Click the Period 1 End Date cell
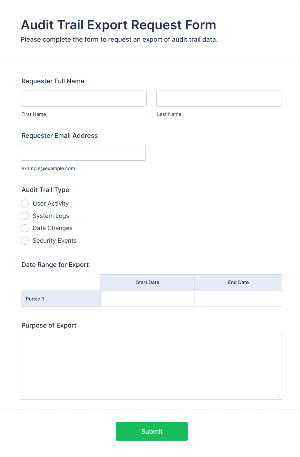The height and width of the screenshot is (457, 300). [x=238, y=299]
